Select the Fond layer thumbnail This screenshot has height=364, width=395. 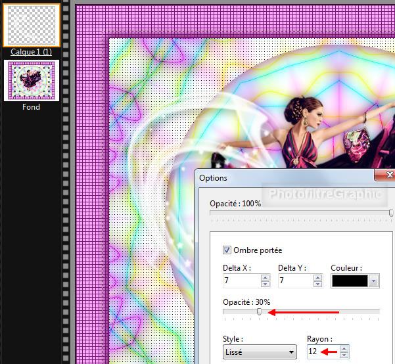pyautogui.click(x=32, y=80)
